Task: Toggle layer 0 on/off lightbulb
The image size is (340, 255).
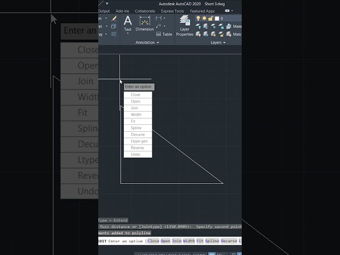Action: [198, 18]
